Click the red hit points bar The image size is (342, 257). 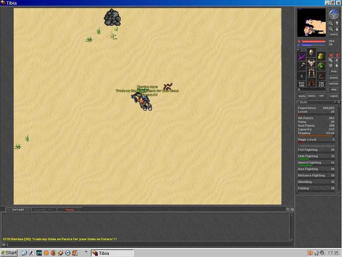click(x=314, y=41)
